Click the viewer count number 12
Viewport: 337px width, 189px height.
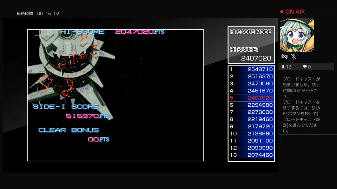[289, 67]
